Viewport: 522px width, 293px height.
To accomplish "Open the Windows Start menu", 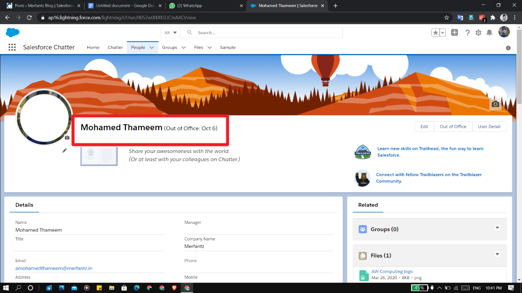I will click(7, 288).
